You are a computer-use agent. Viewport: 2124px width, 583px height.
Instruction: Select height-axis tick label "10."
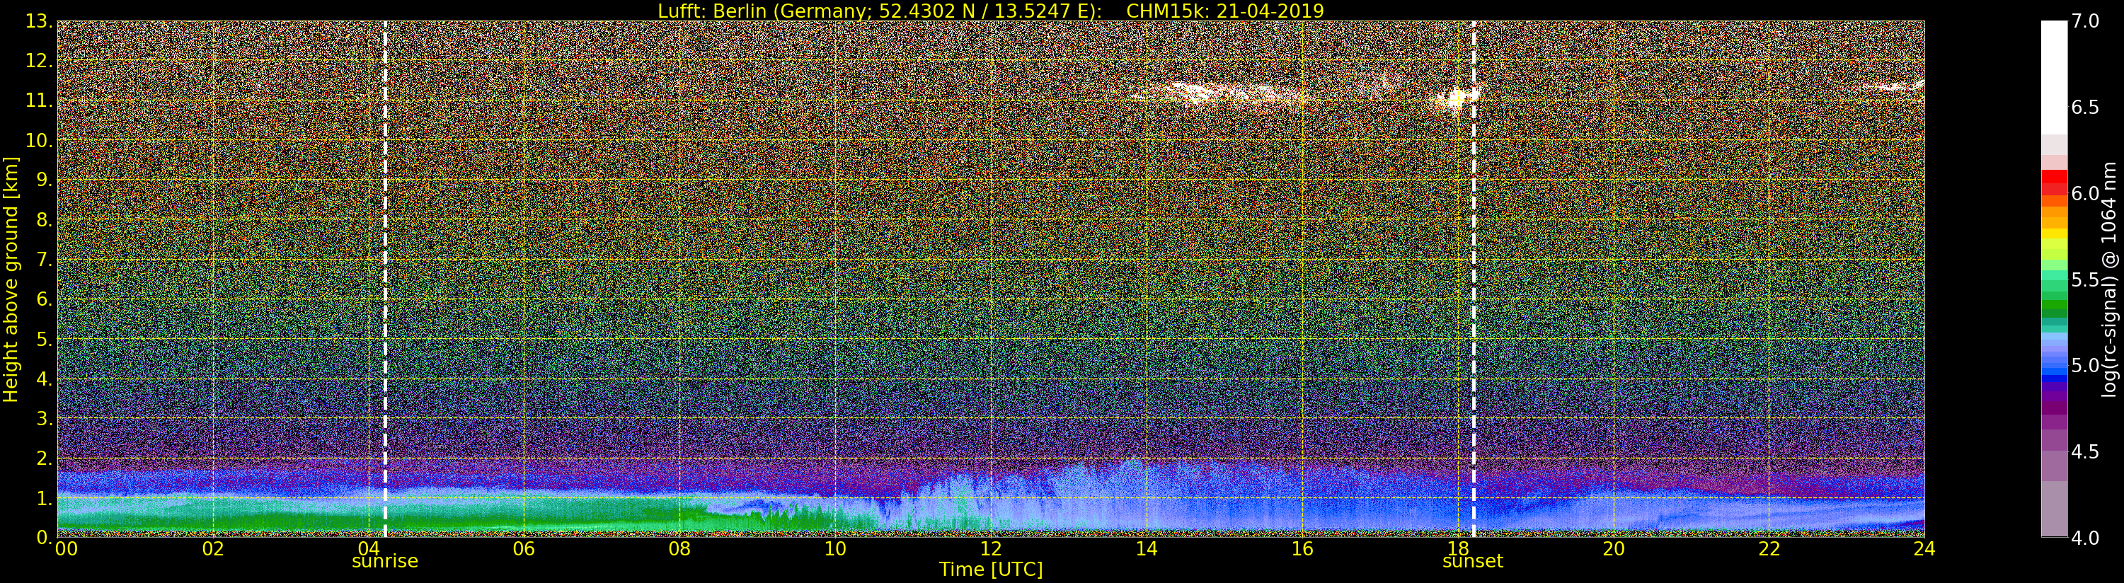[40, 141]
